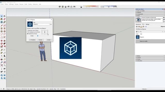Click the Terminer button
This screenshot has width=165, height=92.
coord(40,40)
